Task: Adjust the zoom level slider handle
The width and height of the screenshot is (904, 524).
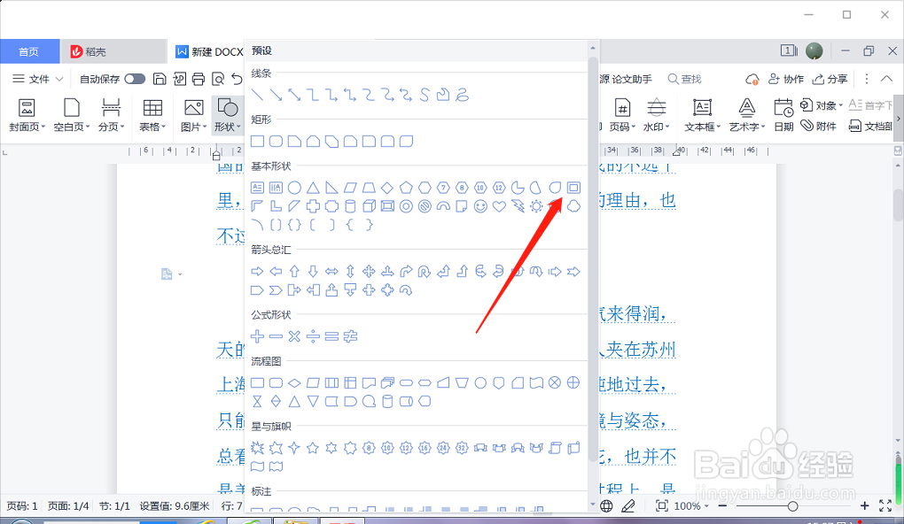Action: tap(792, 506)
